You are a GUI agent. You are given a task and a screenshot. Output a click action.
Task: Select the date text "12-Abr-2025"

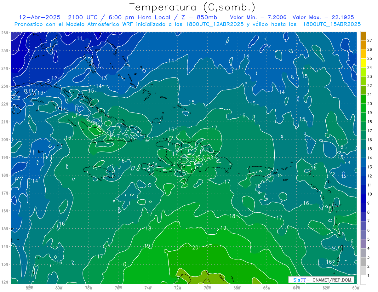pos(40,17)
